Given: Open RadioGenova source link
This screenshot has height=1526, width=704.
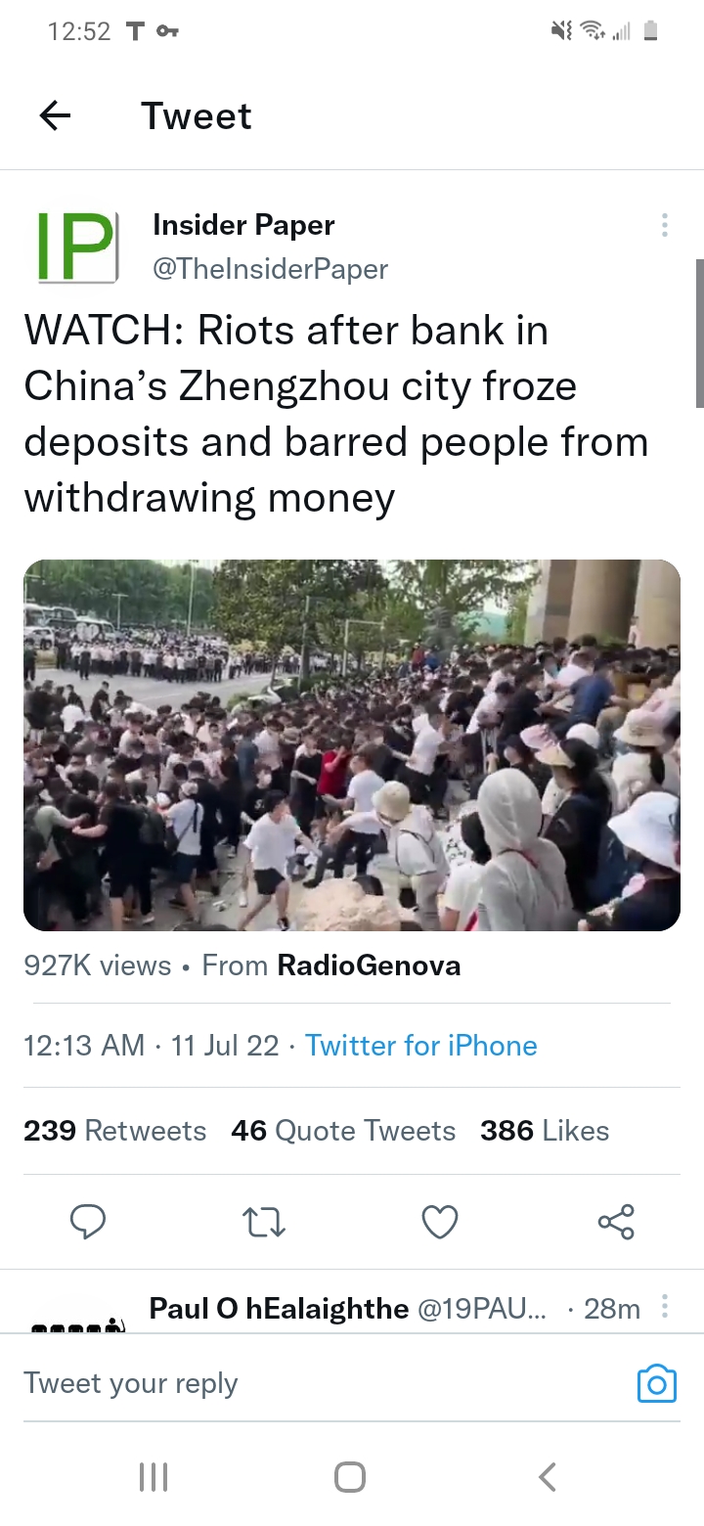Looking at the screenshot, I should click(369, 965).
